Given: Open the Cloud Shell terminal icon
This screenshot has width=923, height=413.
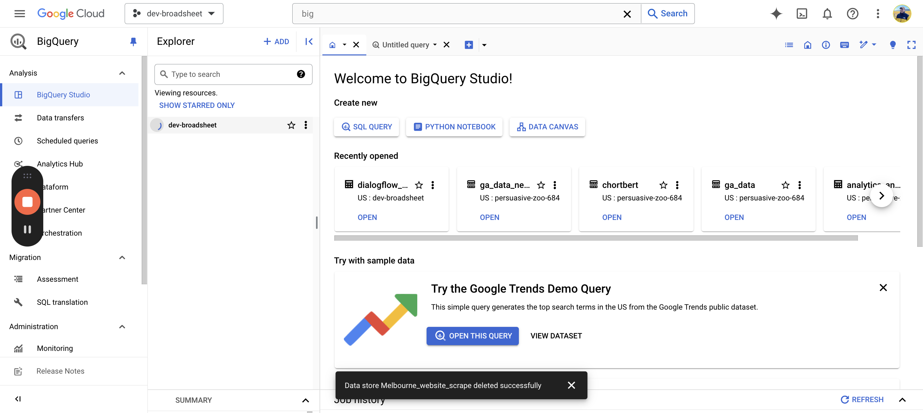Looking at the screenshot, I should click(802, 13).
